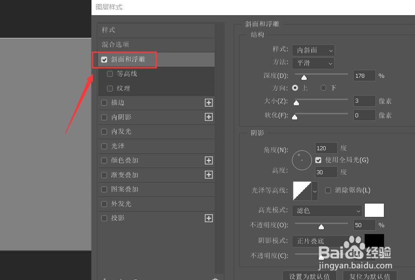415x280 pixels.
Task: Click the plus icon next to 内阴影
Action: point(209,117)
